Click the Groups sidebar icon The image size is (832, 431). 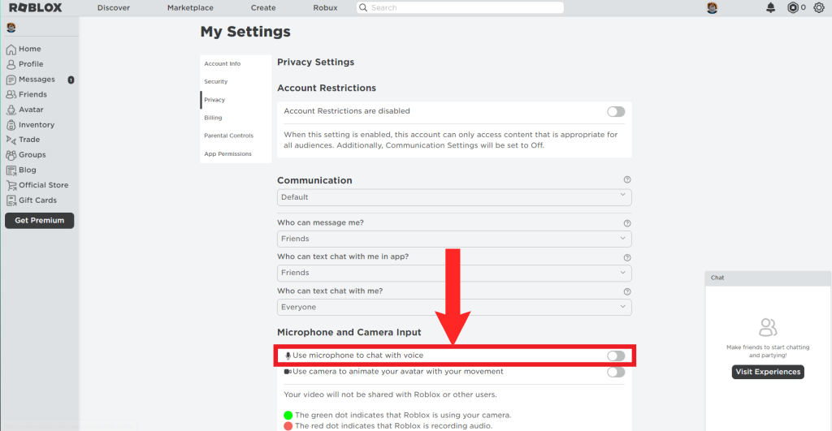click(11, 155)
